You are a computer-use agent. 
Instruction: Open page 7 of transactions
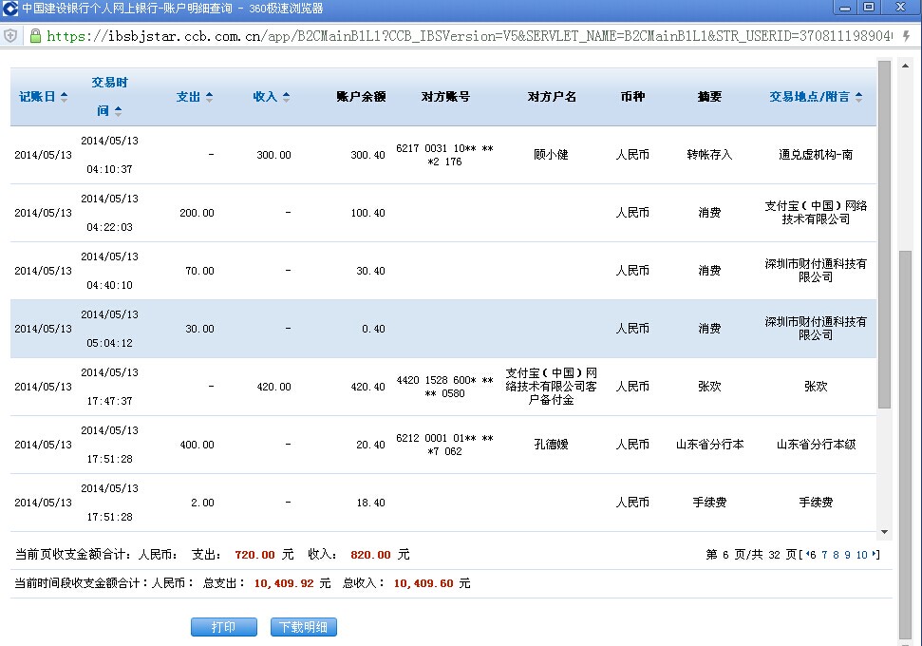(x=824, y=555)
